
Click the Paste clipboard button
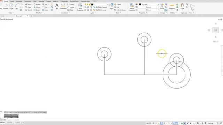coord(182,7)
